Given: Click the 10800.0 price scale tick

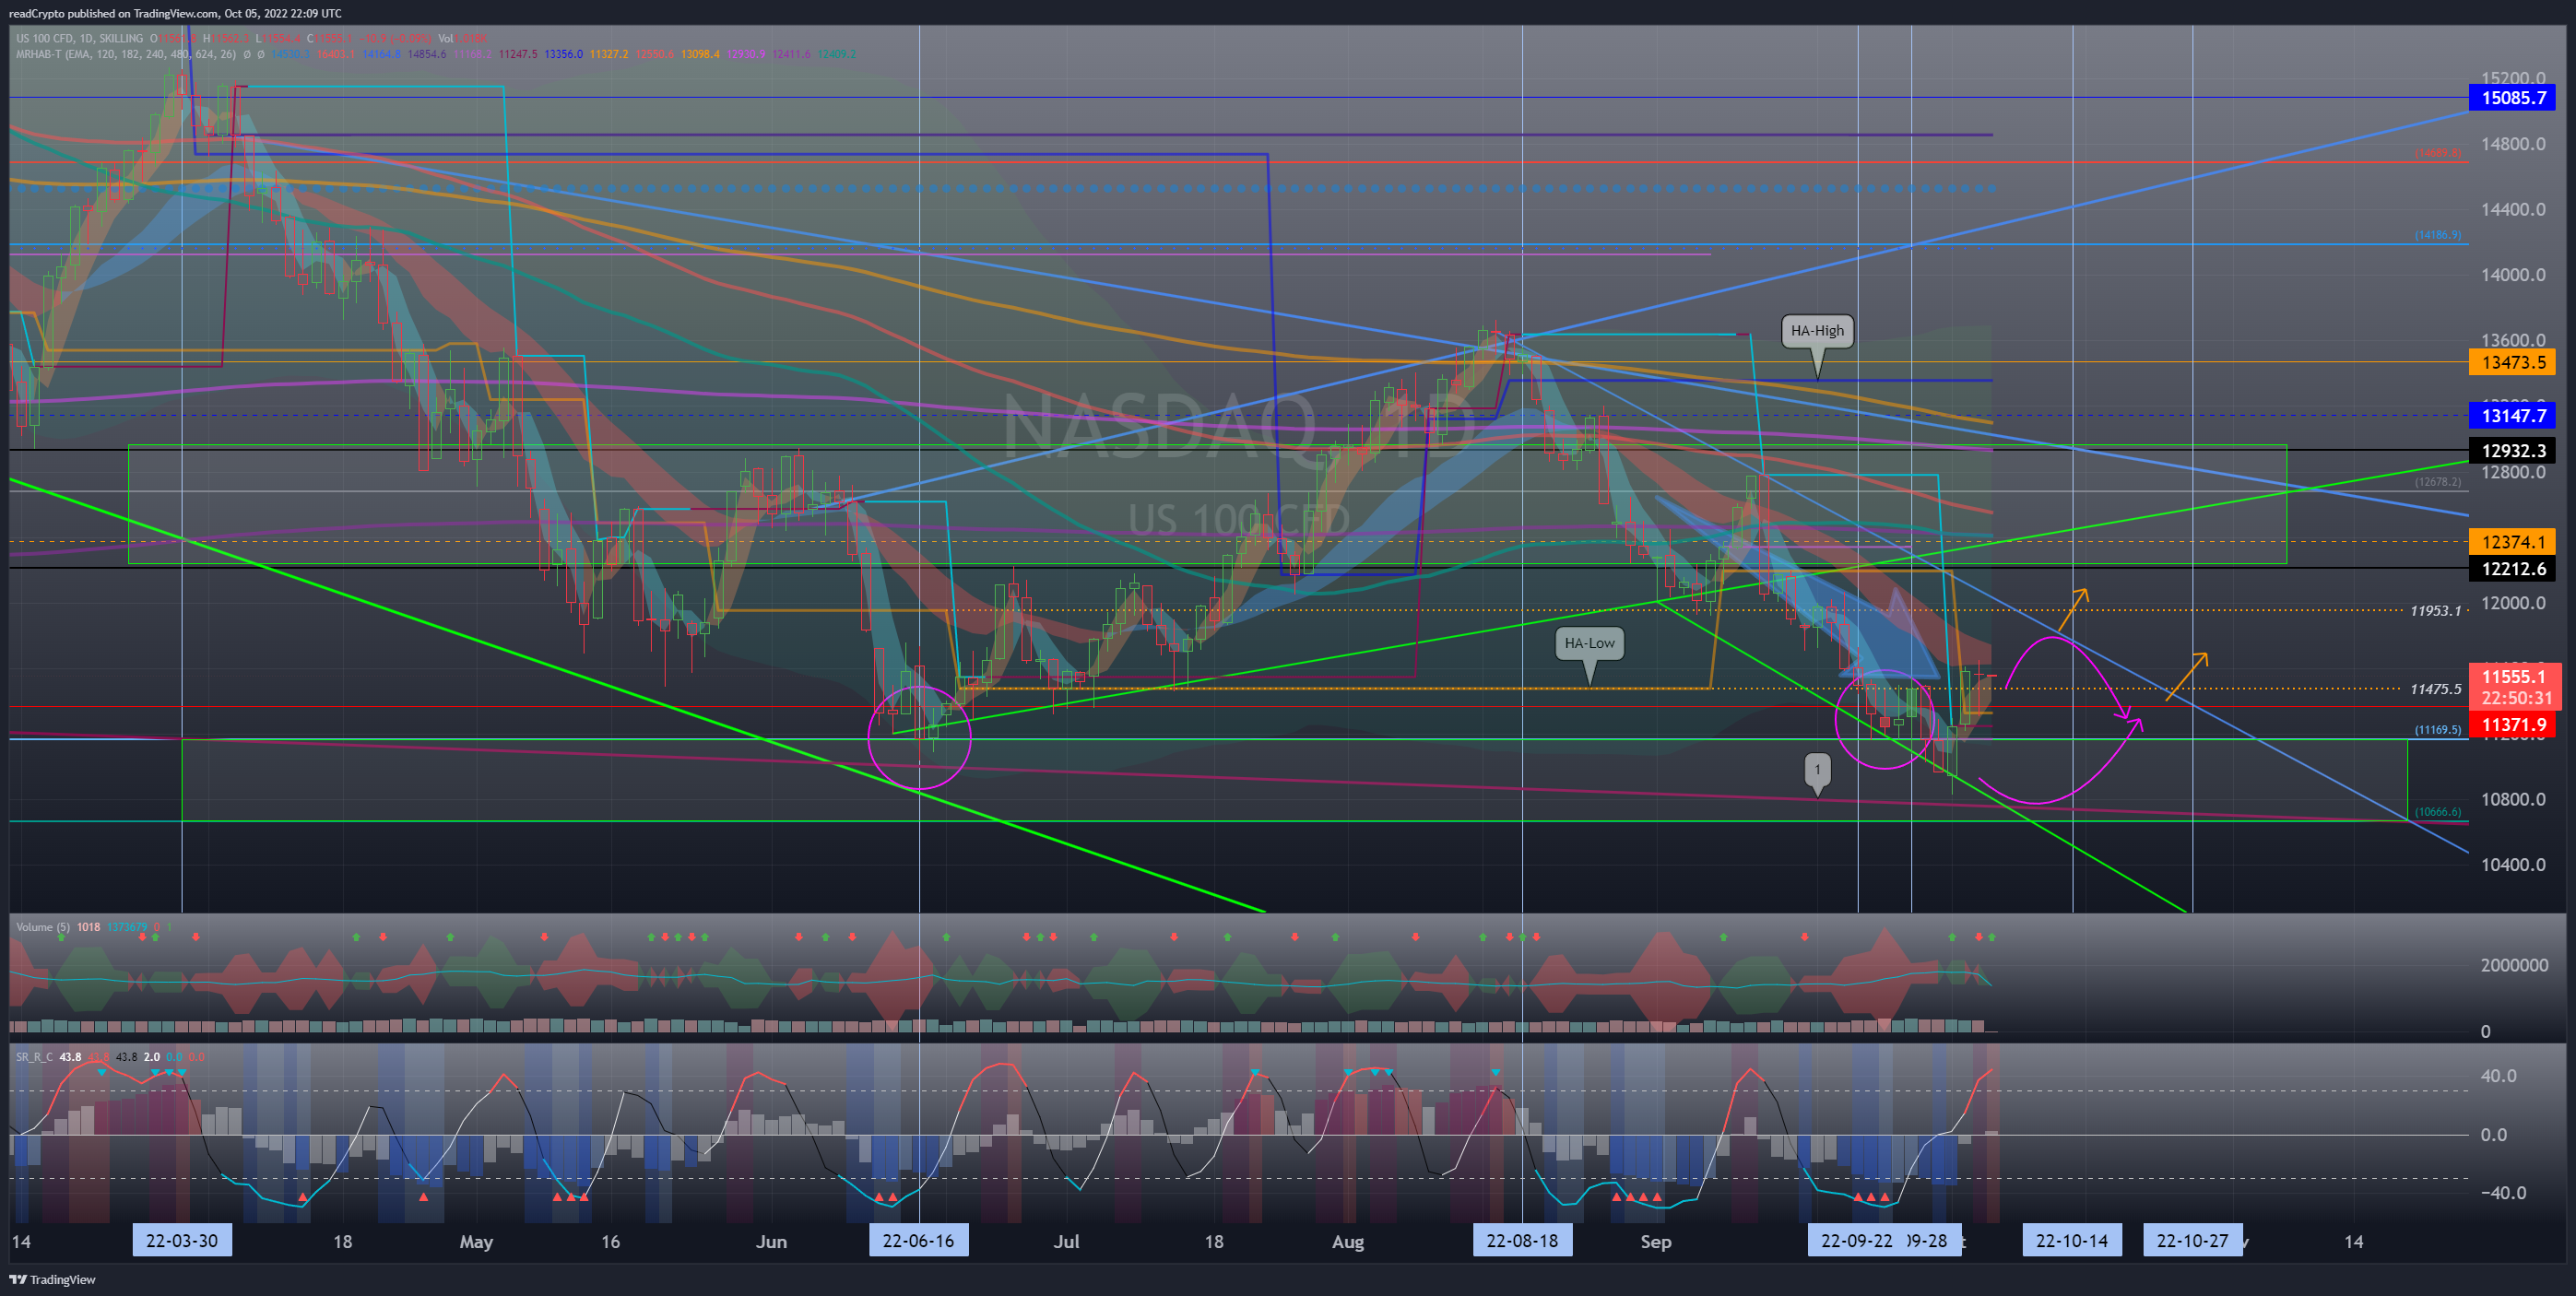Looking at the screenshot, I should (2513, 799).
